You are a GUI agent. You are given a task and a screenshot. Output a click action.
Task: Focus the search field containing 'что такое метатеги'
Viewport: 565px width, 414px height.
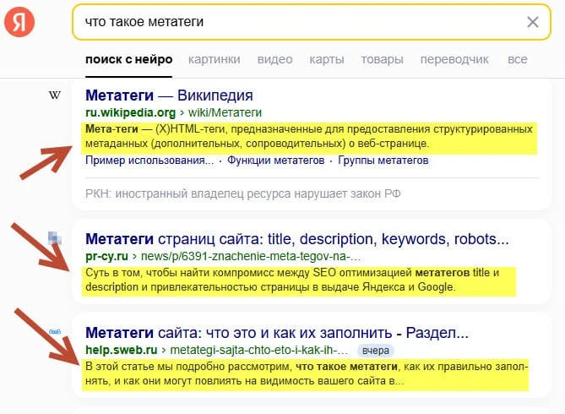(x=312, y=22)
